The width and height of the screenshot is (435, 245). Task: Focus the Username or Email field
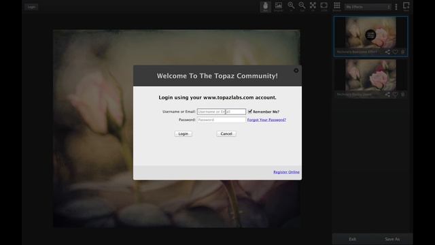222,112
